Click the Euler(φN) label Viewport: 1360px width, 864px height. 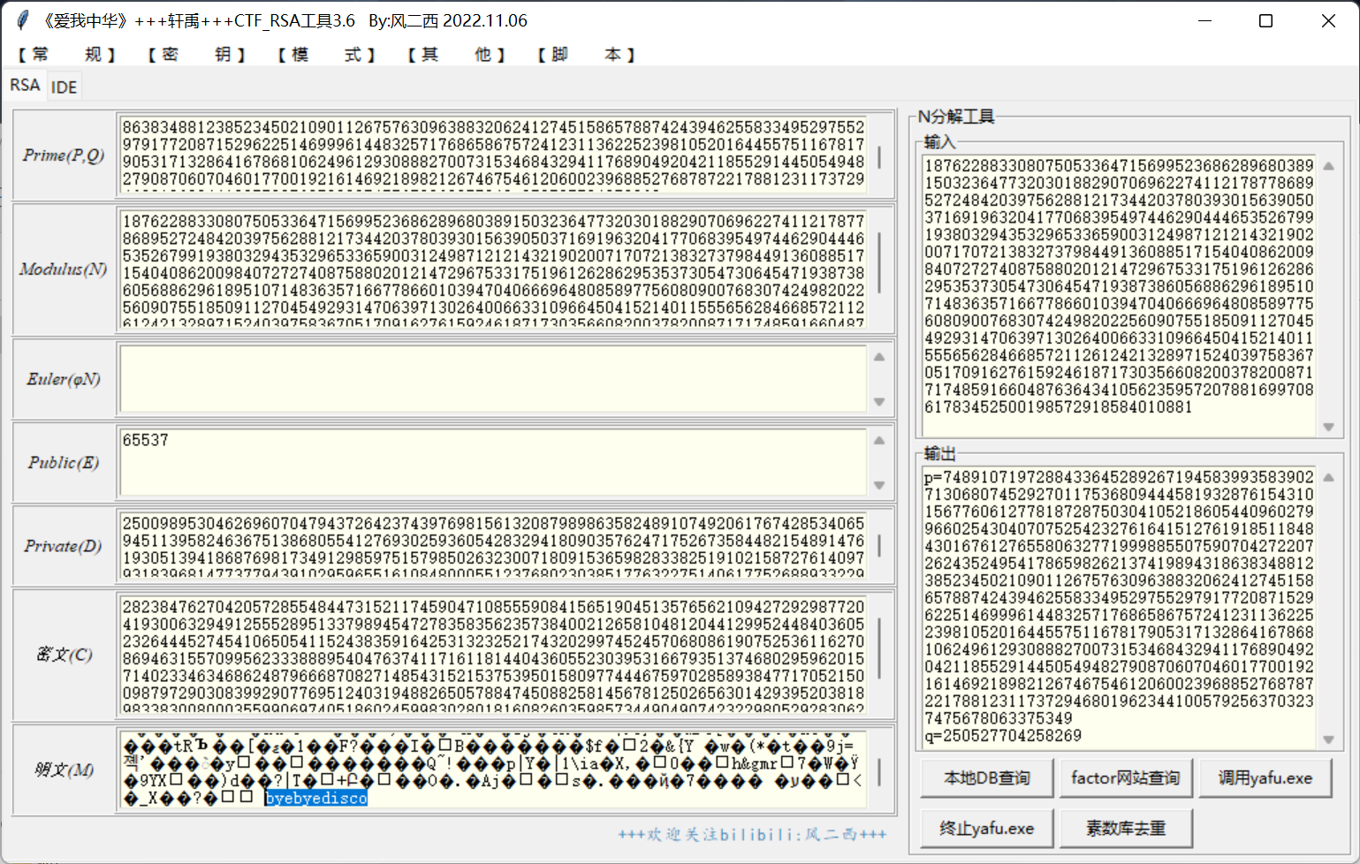coord(64,379)
